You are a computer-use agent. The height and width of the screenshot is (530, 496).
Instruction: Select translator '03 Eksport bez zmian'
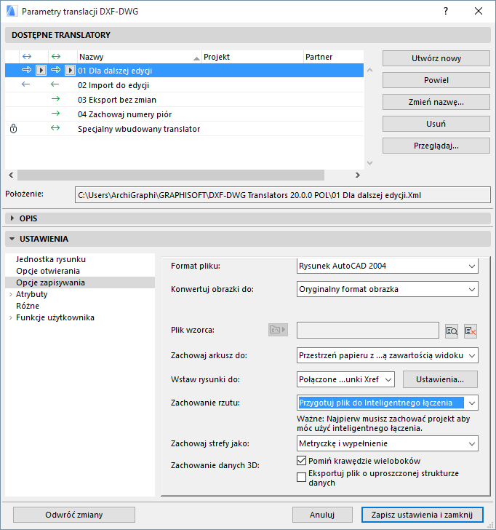pos(184,100)
